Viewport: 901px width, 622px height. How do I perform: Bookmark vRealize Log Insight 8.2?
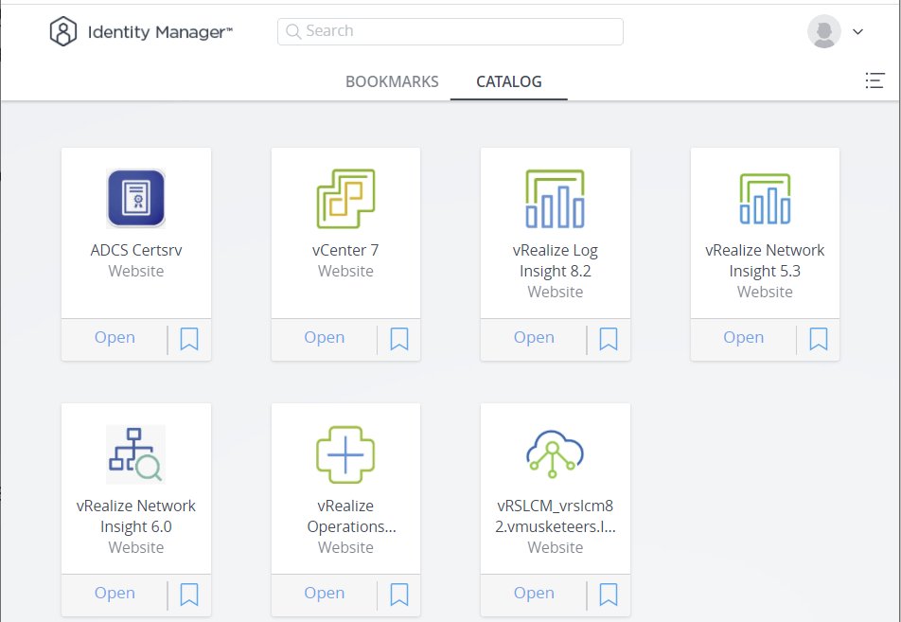pos(609,339)
